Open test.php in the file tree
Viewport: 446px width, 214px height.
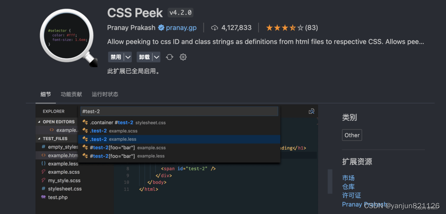[58, 197]
